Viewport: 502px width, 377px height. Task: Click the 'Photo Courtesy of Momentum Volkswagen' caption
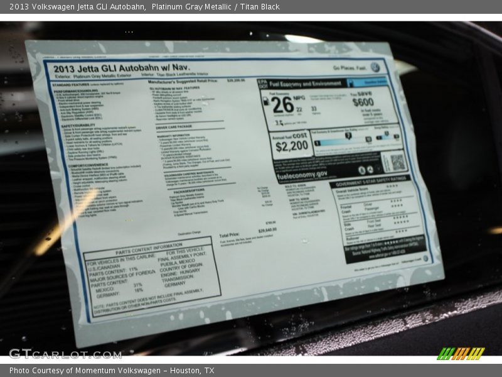coord(112,371)
